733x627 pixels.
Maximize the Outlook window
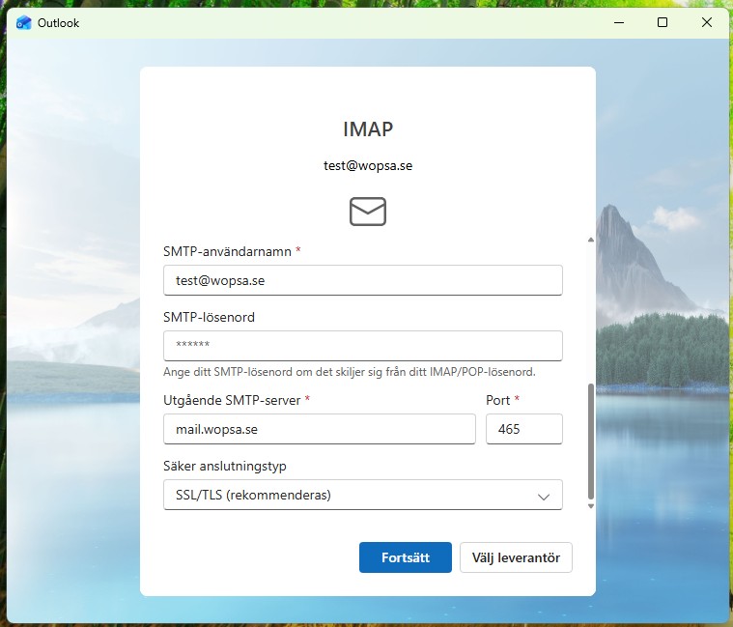click(x=663, y=22)
